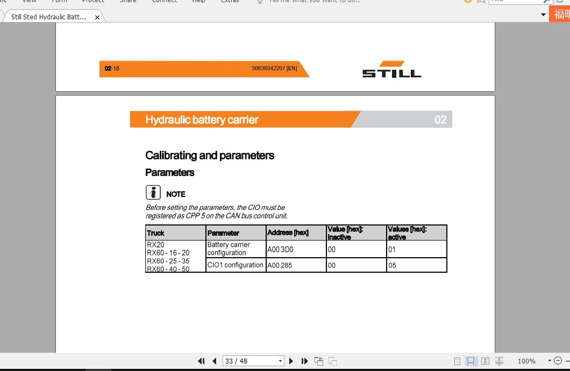Click the 'NOTE' label

tap(176, 194)
